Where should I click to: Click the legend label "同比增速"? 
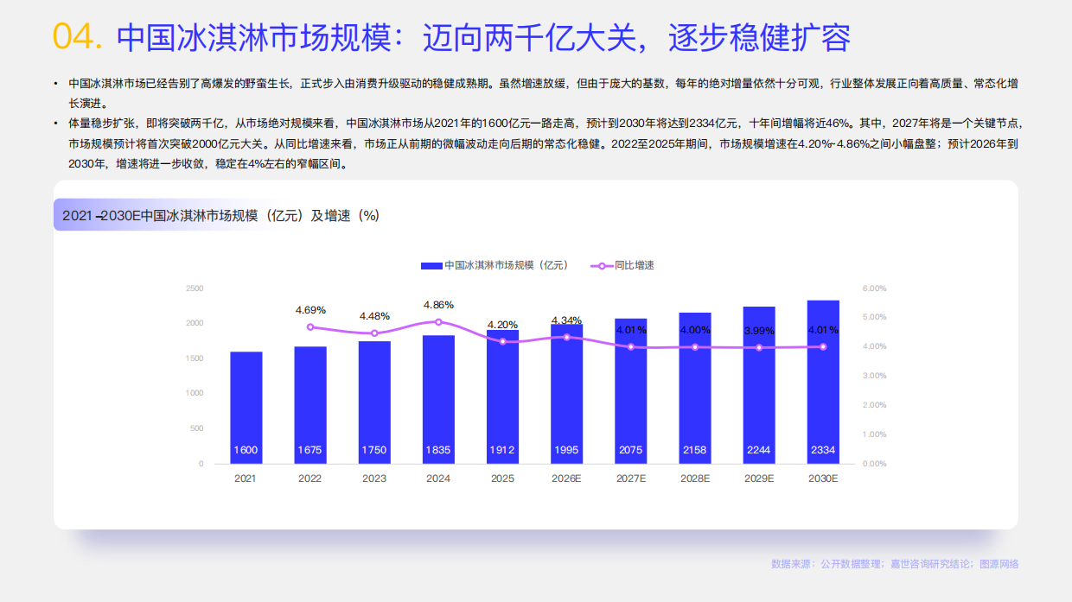coord(634,265)
